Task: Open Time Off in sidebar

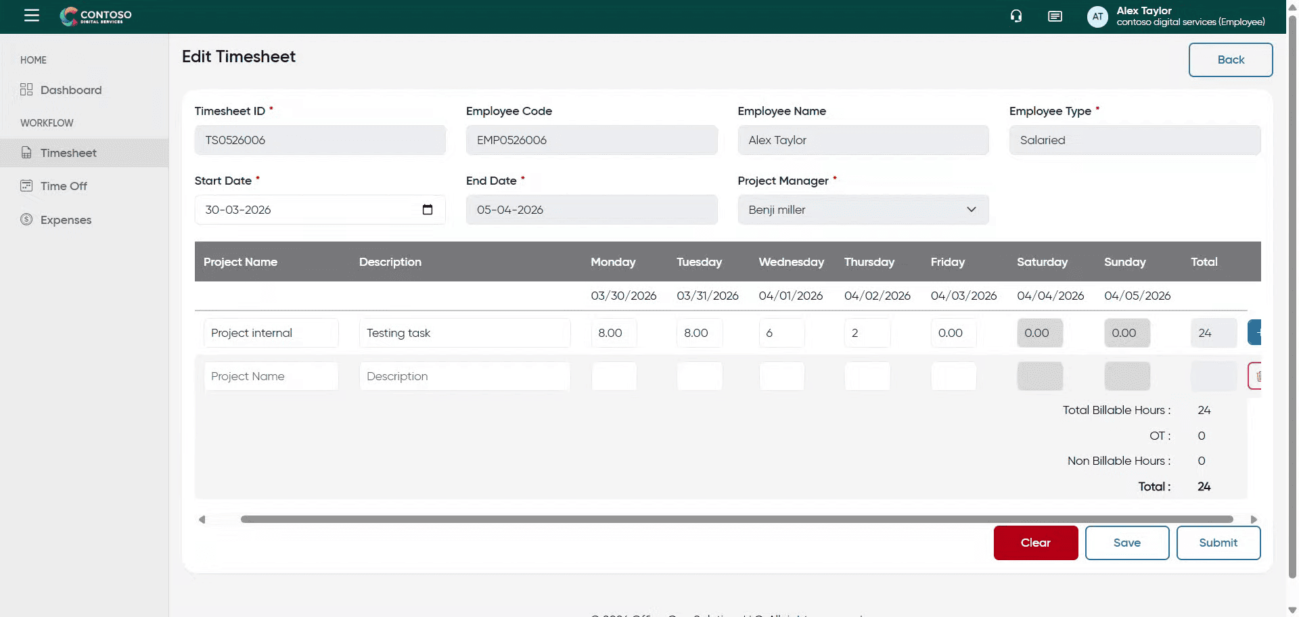Action: (64, 186)
